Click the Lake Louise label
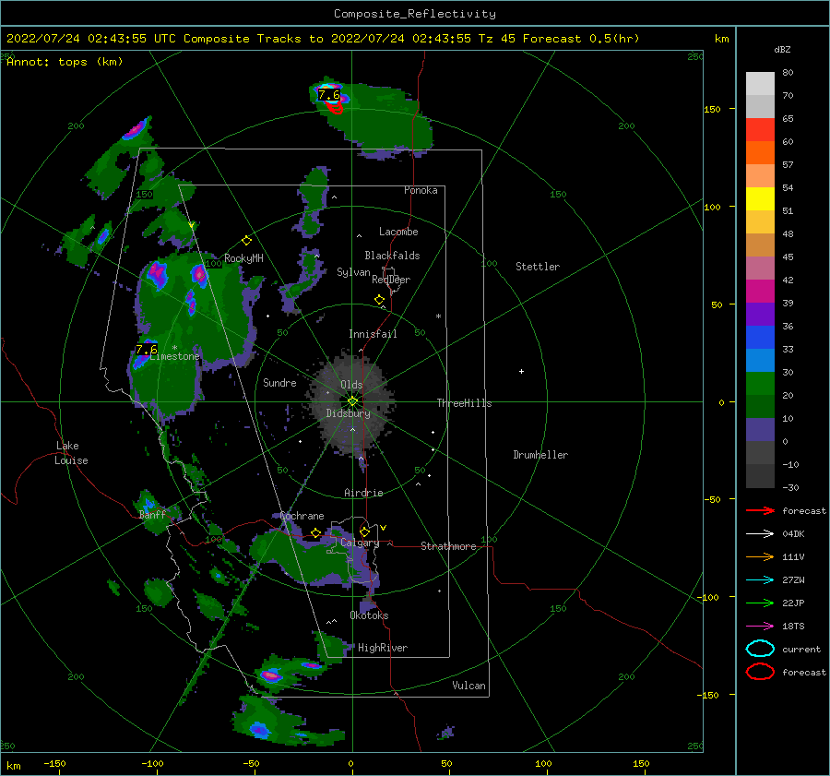 tap(71, 453)
